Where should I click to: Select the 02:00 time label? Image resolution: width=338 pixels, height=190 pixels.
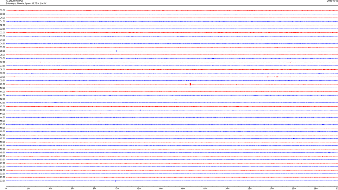tap(2, 25)
